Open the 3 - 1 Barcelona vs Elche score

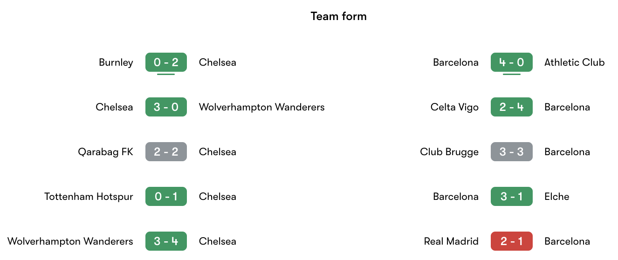coord(511,197)
